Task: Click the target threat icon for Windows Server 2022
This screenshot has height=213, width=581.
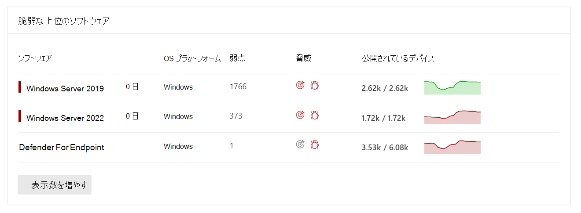Action: pos(300,115)
